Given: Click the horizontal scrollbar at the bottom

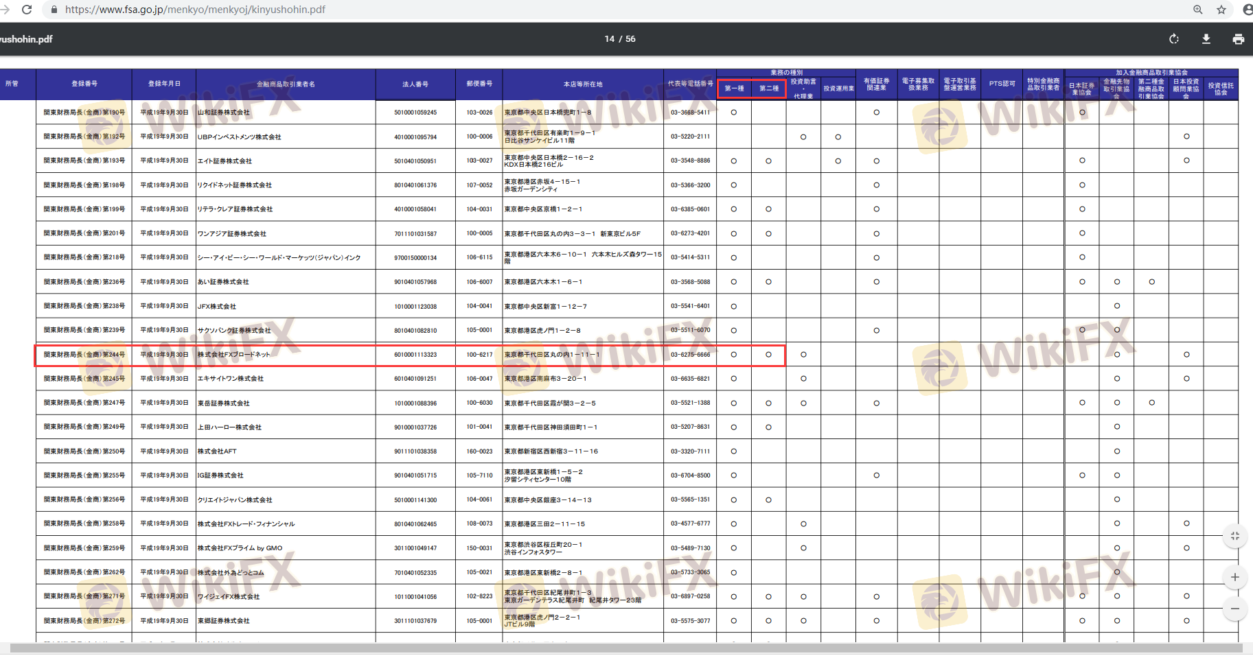Looking at the screenshot, I should (618, 648).
